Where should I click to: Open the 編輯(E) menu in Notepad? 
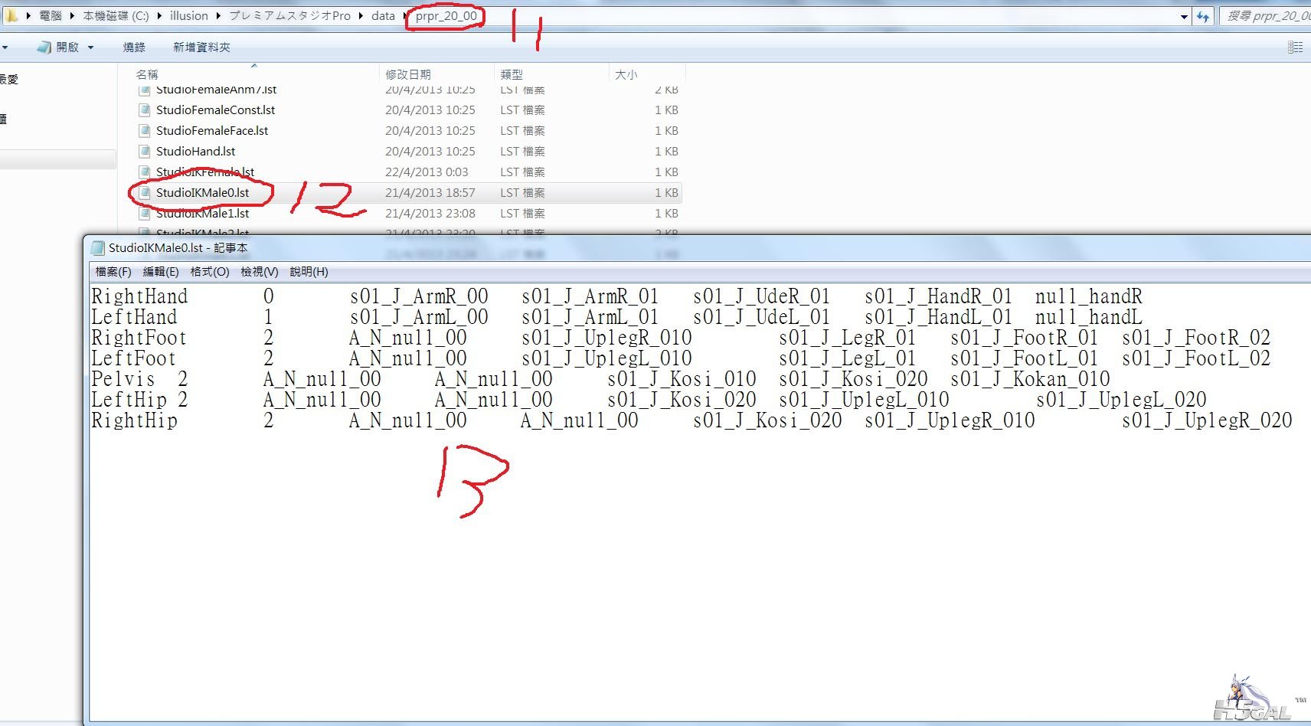pyautogui.click(x=160, y=272)
